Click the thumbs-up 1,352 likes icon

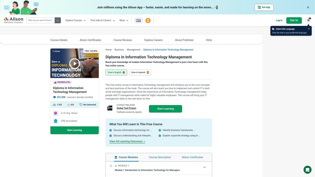pyautogui.click(x=54, y=105)
